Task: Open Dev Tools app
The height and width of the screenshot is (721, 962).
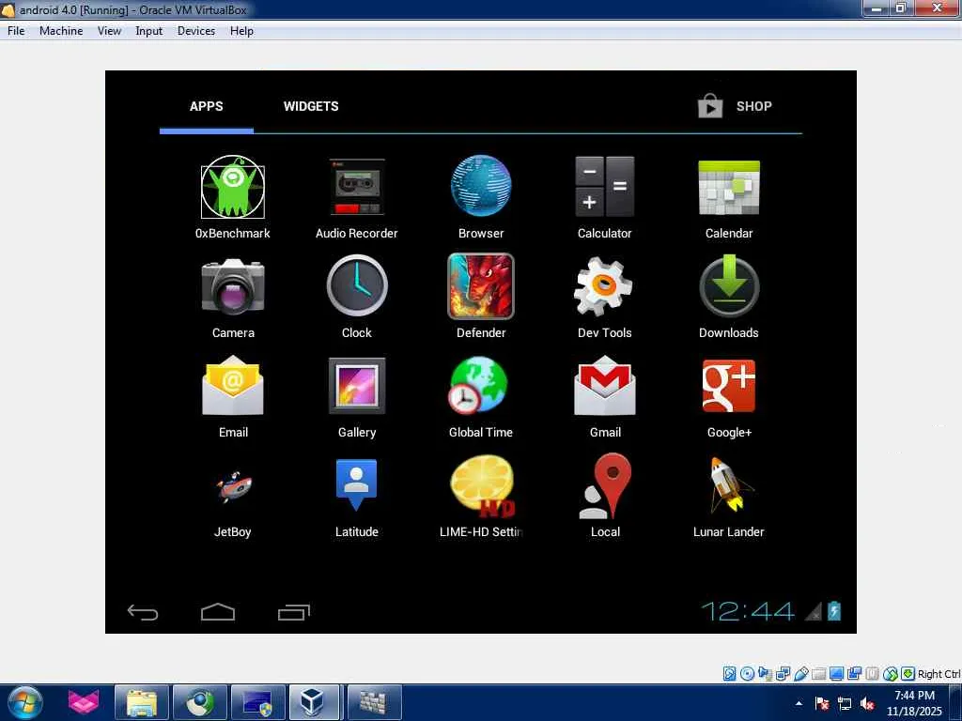Action: click(x=604, y=297)
